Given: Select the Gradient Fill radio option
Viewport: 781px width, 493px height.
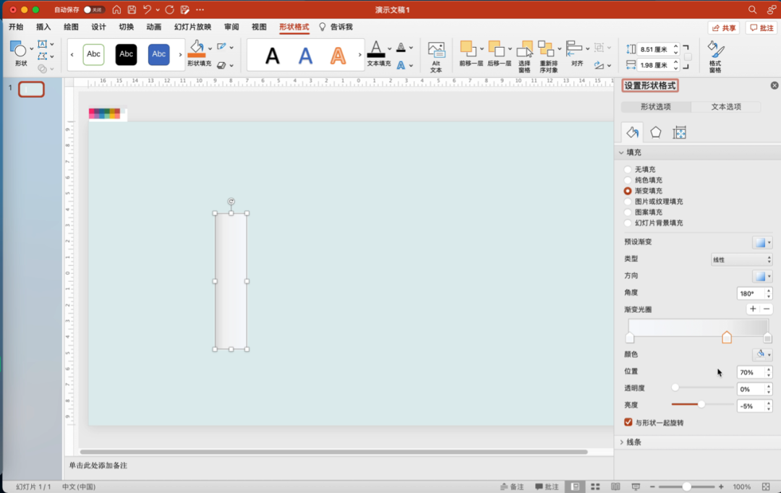Looking at the screenshot, I should (x=628, y=191).
